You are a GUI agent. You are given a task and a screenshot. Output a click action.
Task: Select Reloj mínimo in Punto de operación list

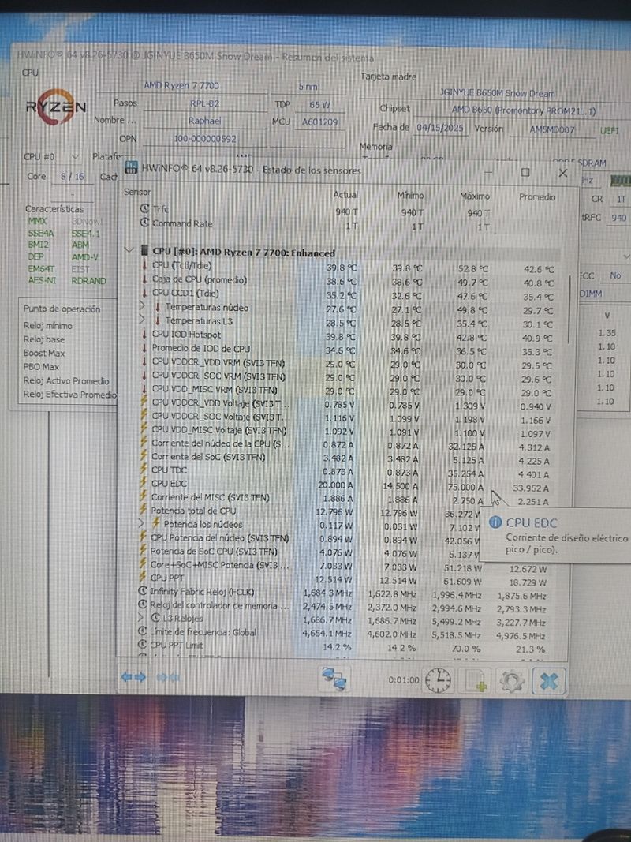[48, 325]
